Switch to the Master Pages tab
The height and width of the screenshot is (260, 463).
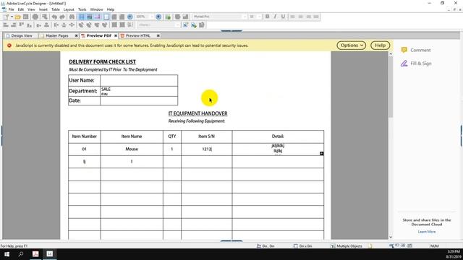tap(57, 35)
